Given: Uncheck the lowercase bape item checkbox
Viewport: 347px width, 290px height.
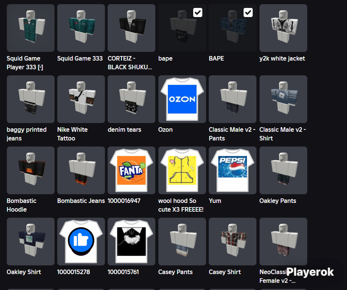Looking at the screenshot, I should pyautogui.click(x=198, y=12).
